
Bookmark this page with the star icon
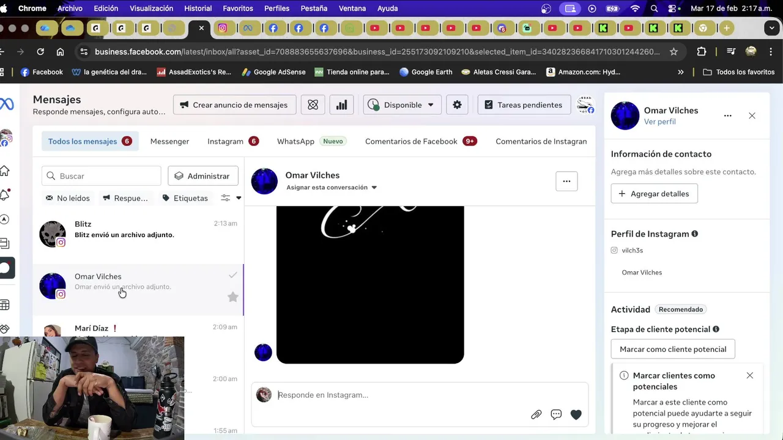(674, 51)
